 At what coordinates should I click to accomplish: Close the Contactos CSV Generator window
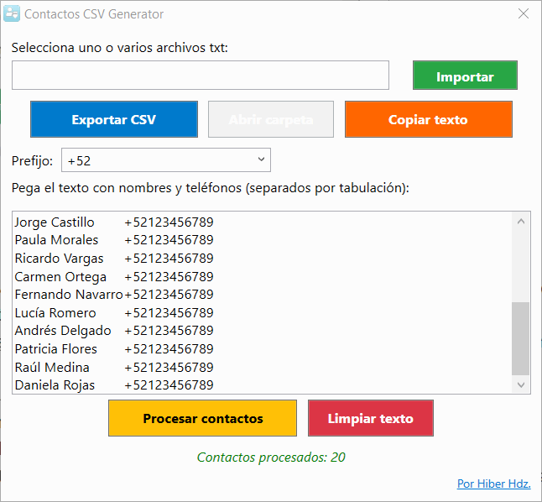pos(523,14)
